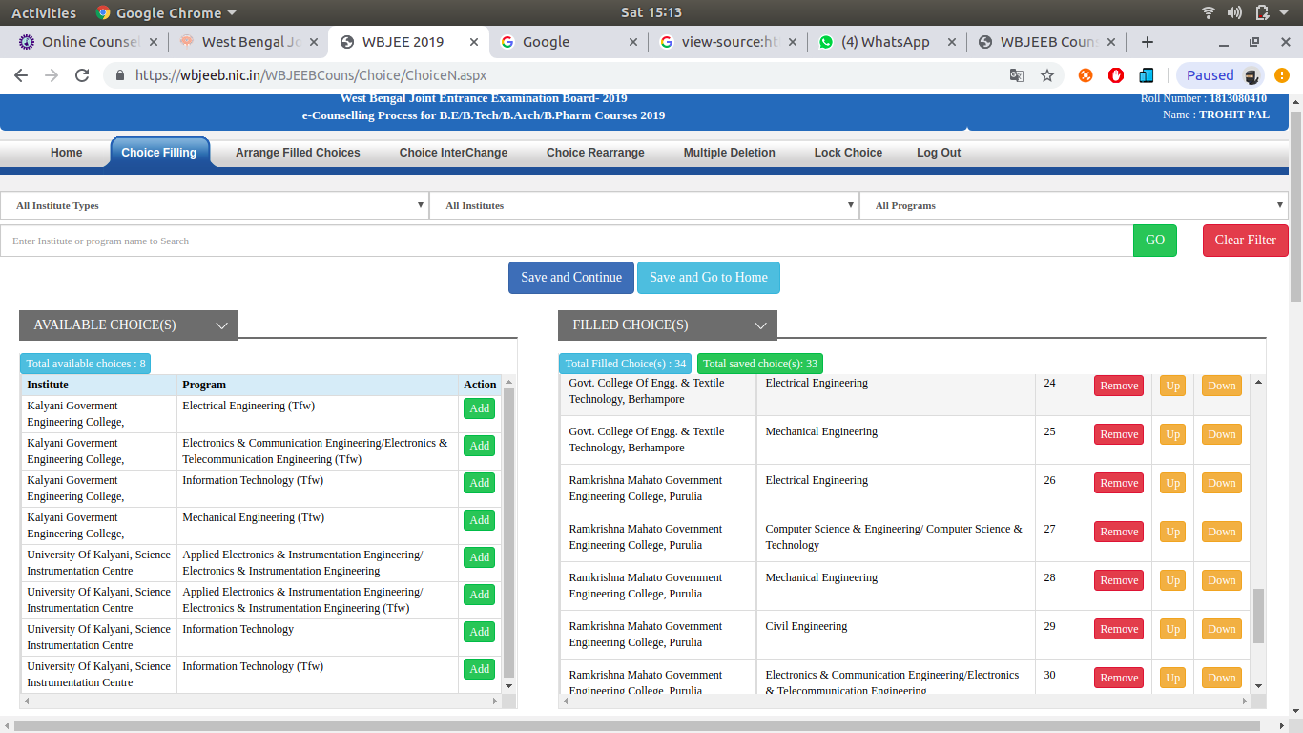Click the institute or program search field
Viewport: 1303px width, 733px height.
coord(567,241)
